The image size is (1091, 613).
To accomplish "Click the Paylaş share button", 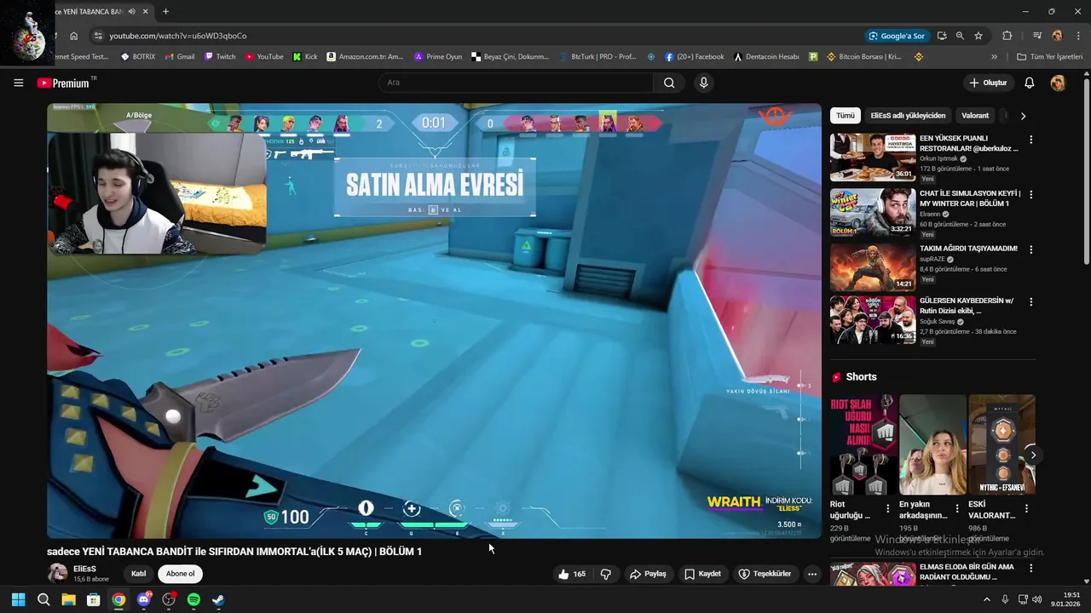I will click(648, 574).
